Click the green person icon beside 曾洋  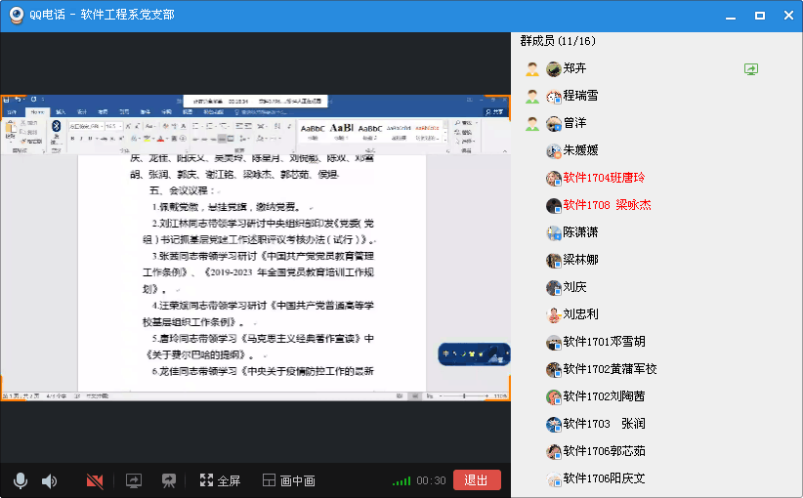[x=532, y=124]
